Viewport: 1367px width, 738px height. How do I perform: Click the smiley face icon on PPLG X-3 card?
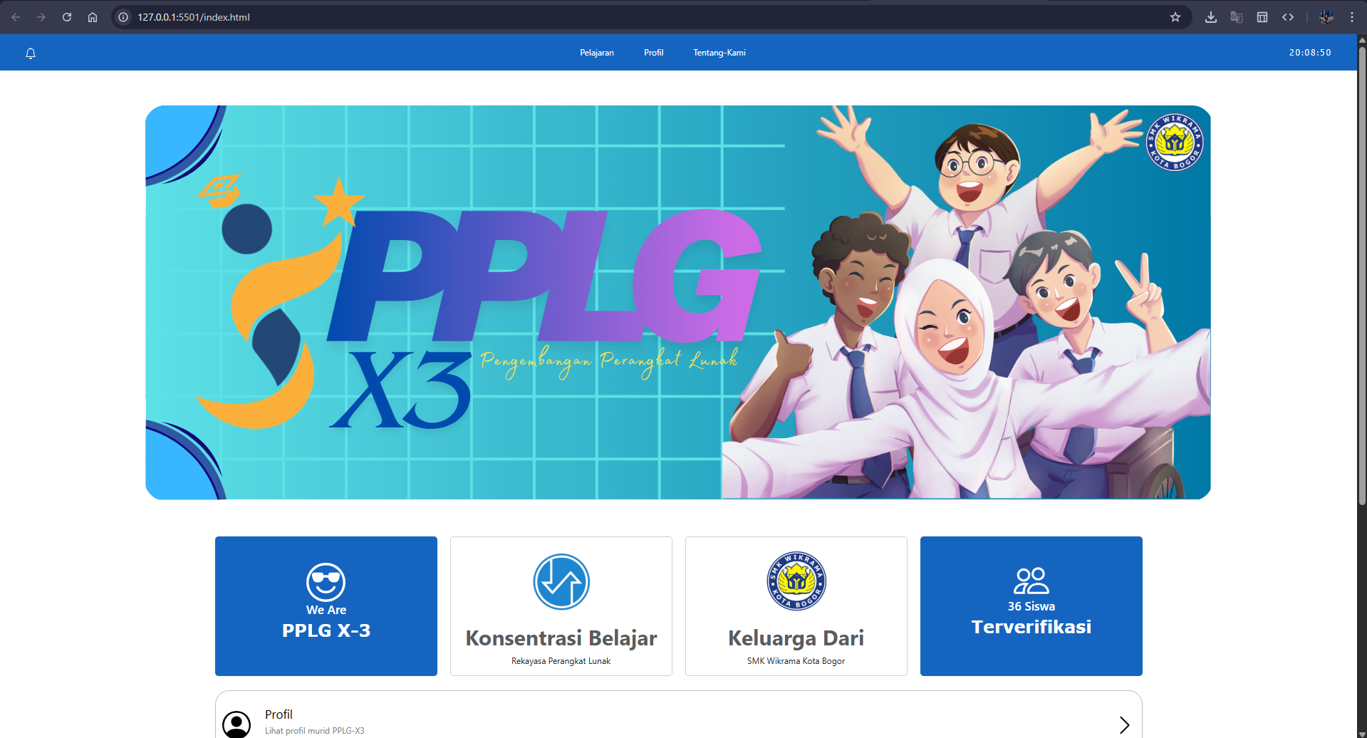(x=326, y=582)
